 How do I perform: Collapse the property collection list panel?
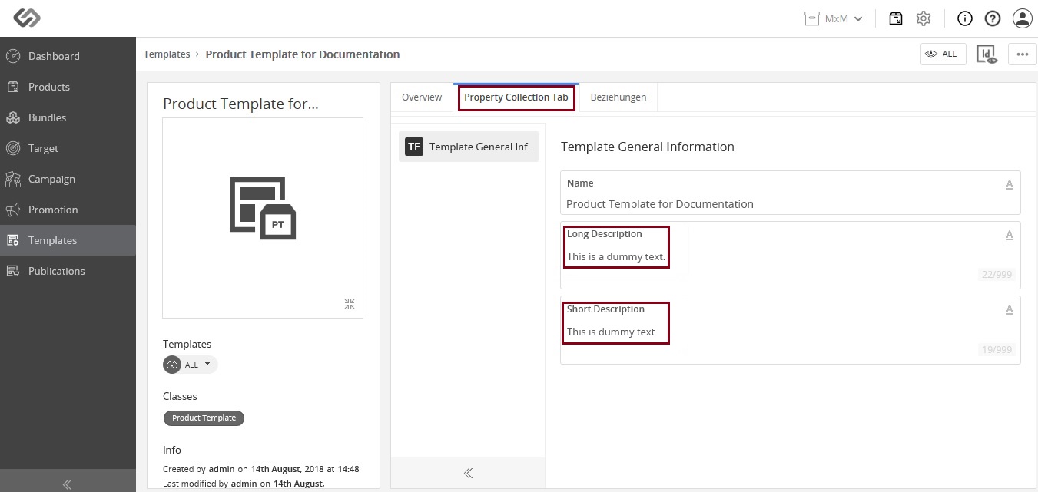pos(468,473)
